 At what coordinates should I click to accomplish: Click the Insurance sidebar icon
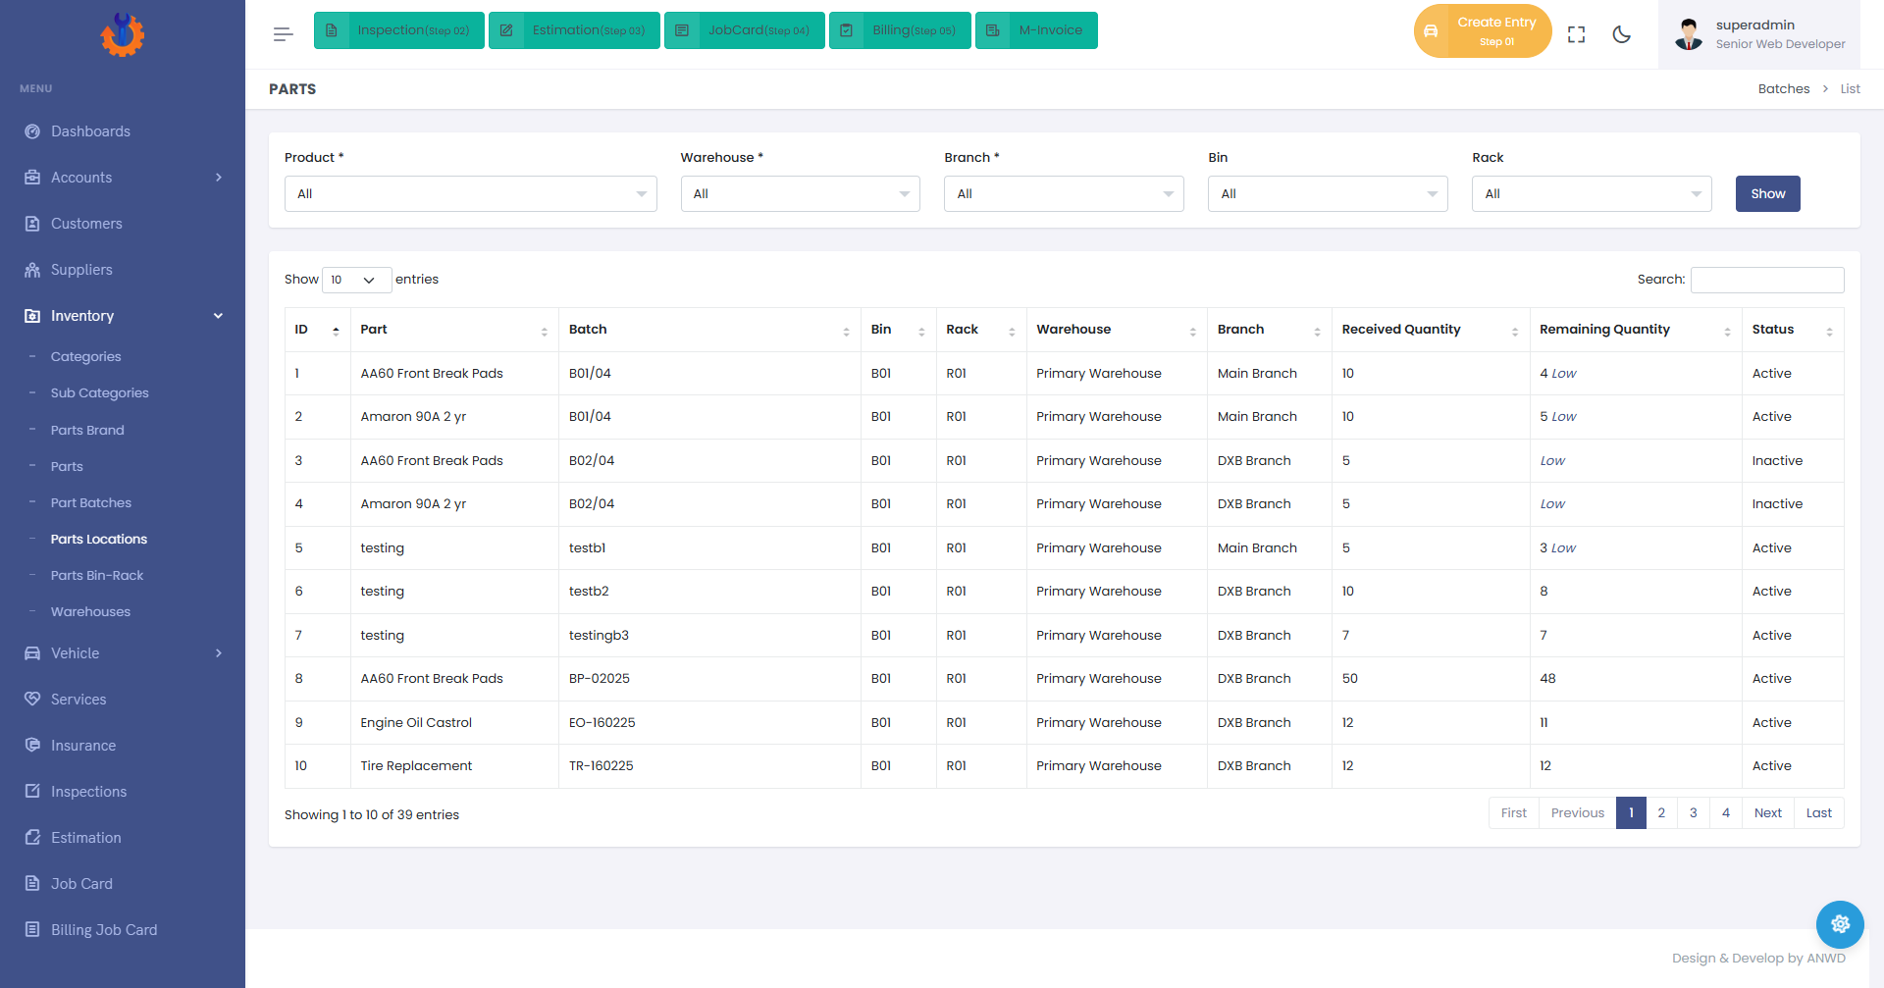pyautogui.click(x=32, y=746)
